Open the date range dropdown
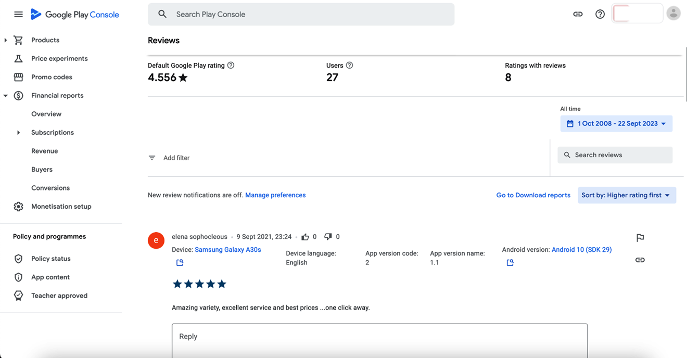The height and width of the screenshot is (358, 687). click(616, 124)
